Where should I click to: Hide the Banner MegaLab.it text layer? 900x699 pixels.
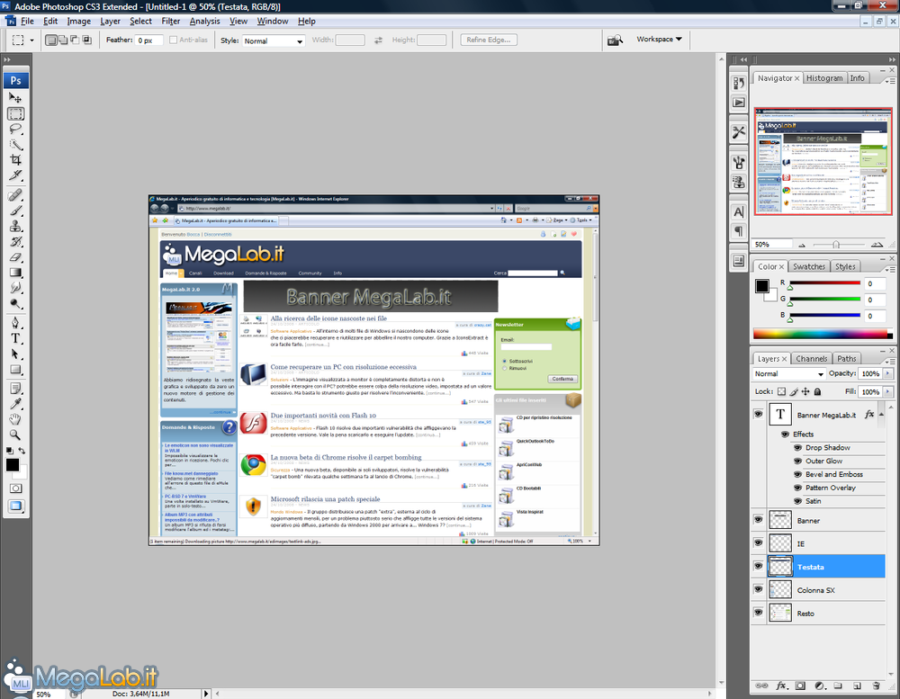758,414
